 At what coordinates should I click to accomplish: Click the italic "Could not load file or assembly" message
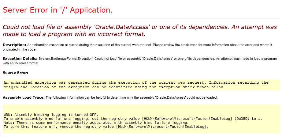(140, 30)
